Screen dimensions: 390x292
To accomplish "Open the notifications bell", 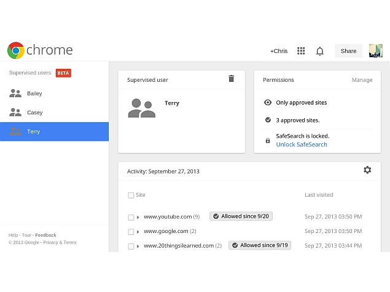I will (320, 51).
